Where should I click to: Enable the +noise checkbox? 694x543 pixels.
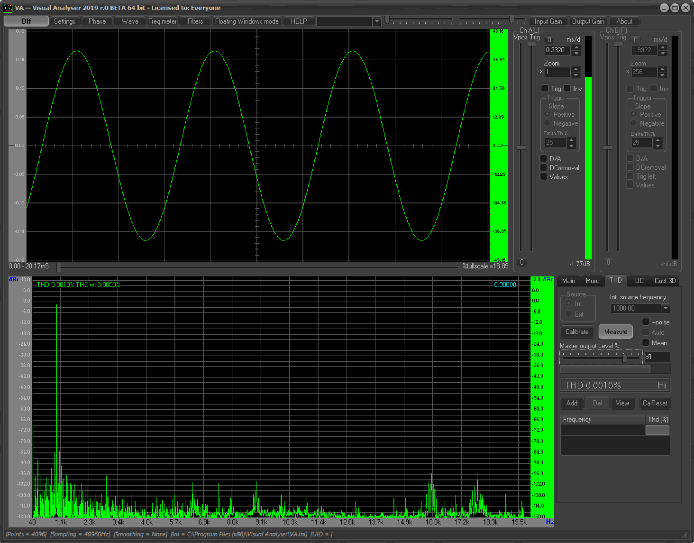pyautogui.click(x=646, y=322)
